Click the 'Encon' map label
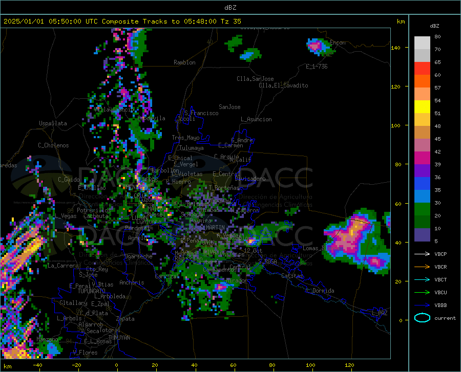Image resolution: width=461 pixels, height=372 pixels. click(x=338, y=42)
